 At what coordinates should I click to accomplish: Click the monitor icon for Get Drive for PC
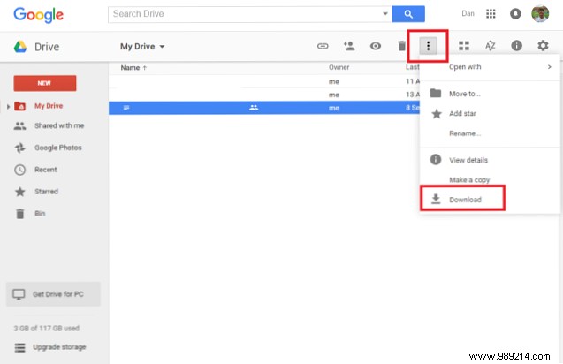pos(19,295)
